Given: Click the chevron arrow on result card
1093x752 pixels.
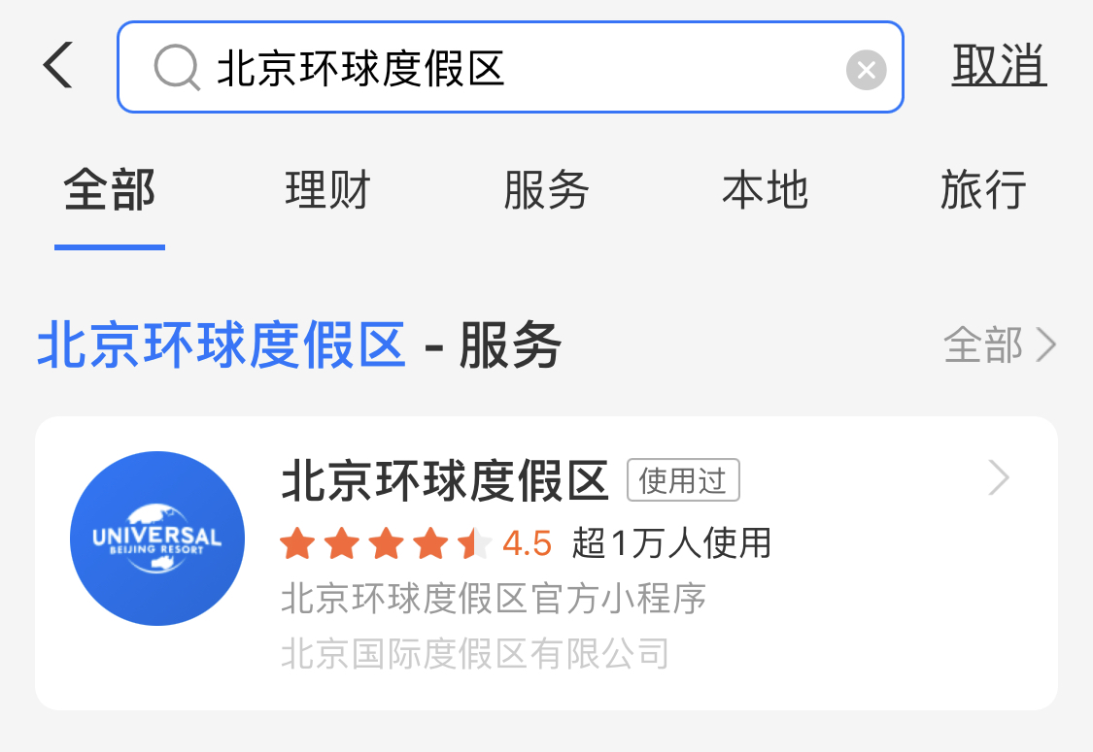Looking at the screenshot, I should 999,477.
